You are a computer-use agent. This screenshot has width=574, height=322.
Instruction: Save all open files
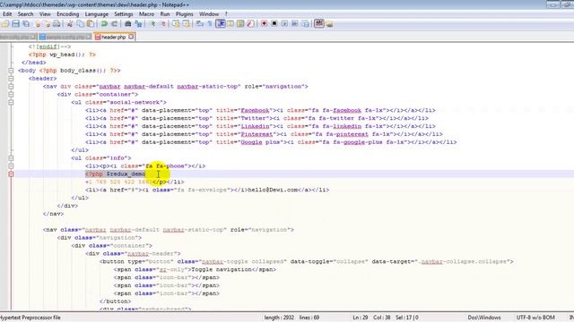pyautogui.click(x=26, y=24)
